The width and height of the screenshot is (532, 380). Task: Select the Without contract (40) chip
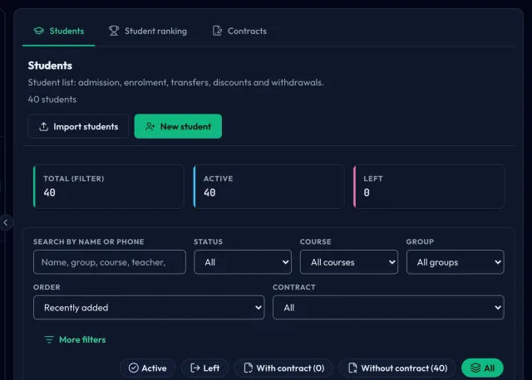[397, 368]
